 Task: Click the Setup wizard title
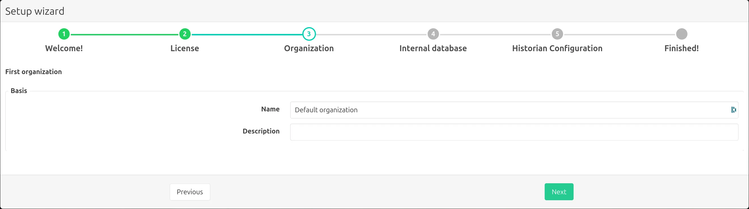pos(35,11)
